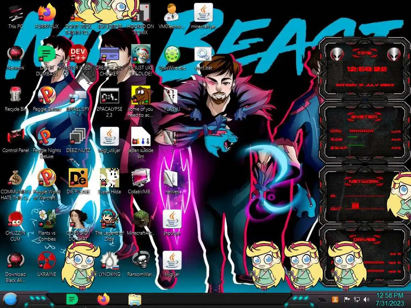411x308 pixels.
Task: Click the NETWORK widget header
Action: (x=364, y=181)
